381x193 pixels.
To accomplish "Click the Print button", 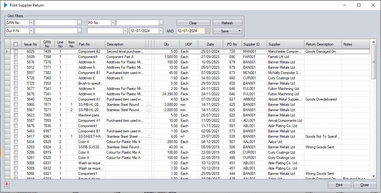I will [339, 185].
